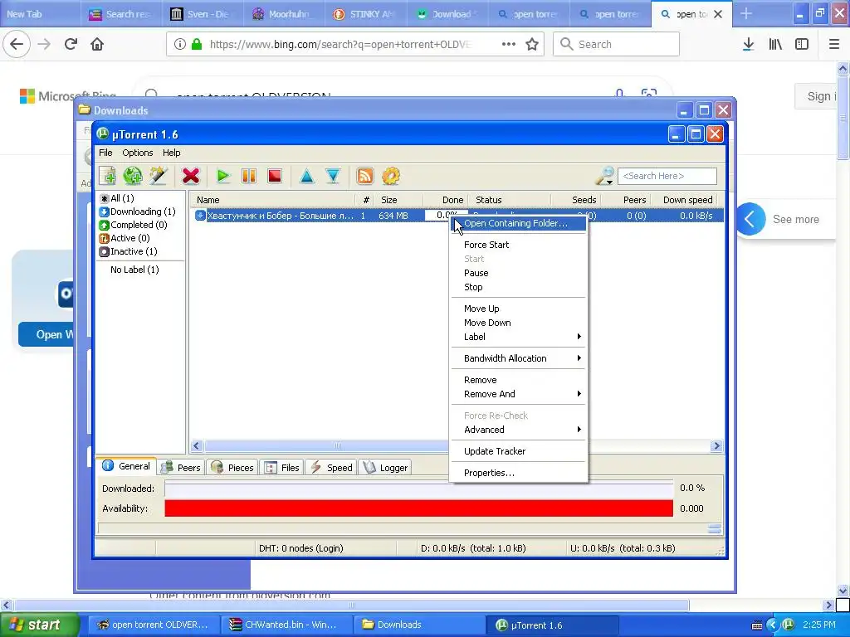This screenshot has width=850, height=637.
Task: Choose Update Tracker in context menu
Action: click(519, 451)
